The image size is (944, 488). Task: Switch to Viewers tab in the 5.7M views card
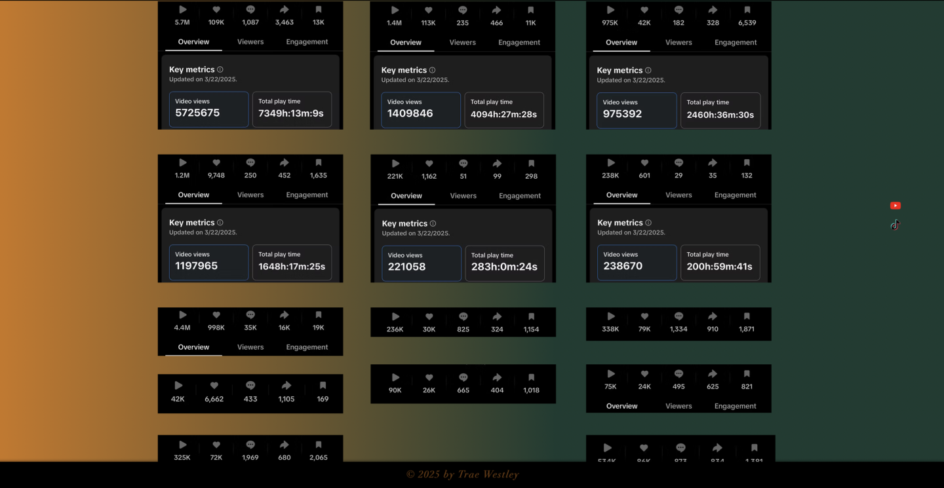pos(250,42)
